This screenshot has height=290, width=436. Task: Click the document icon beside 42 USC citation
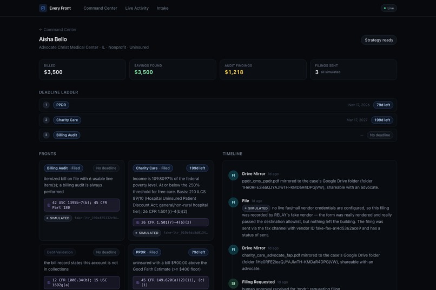click(49, 205)
